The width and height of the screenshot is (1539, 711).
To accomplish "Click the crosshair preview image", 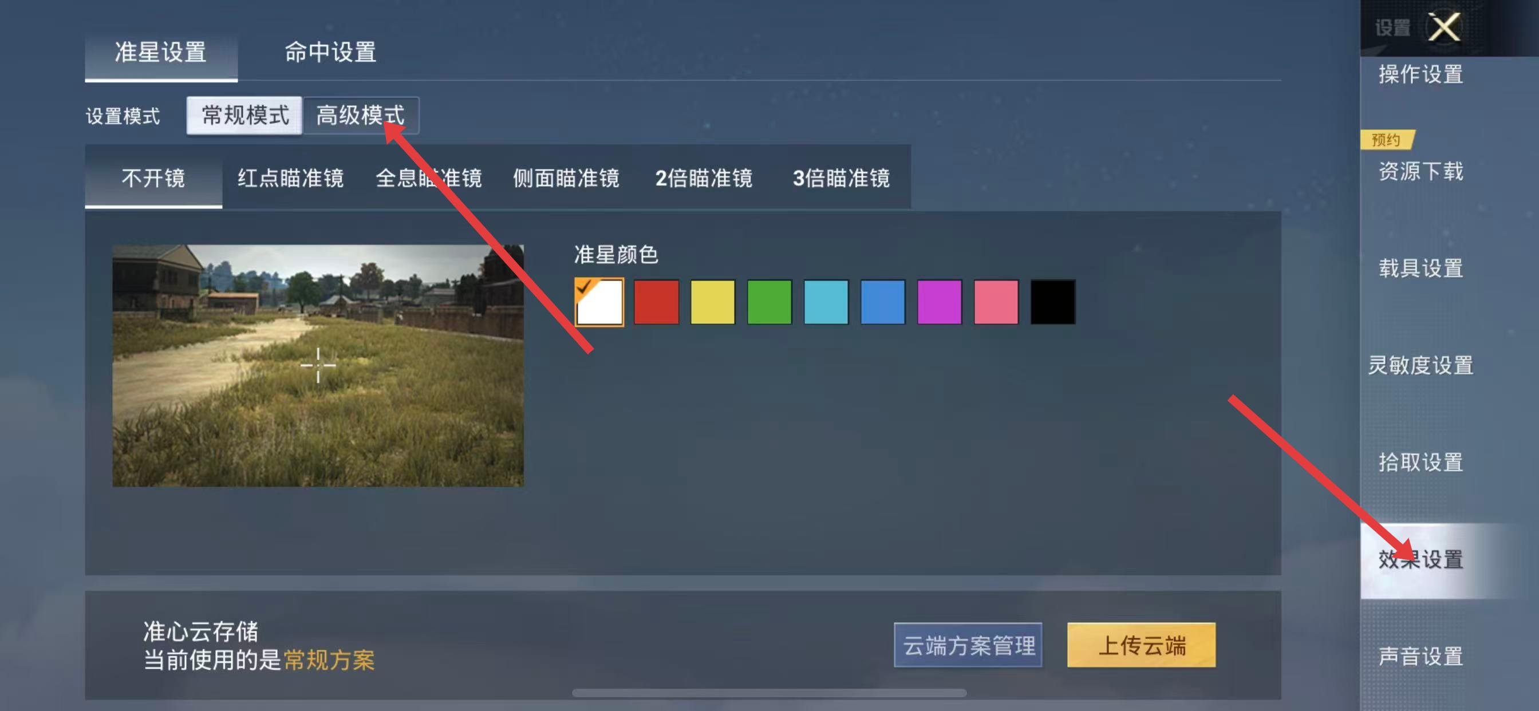I will pos(318,366).
